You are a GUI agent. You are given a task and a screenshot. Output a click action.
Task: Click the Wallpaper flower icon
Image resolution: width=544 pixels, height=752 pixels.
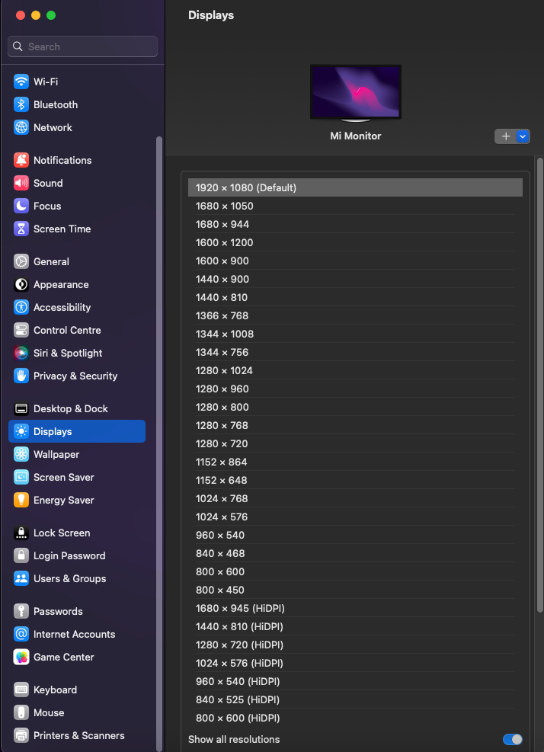(21, 454)
